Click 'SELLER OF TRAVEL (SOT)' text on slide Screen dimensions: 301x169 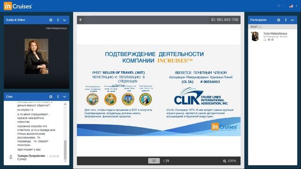(x=124, y=73)
